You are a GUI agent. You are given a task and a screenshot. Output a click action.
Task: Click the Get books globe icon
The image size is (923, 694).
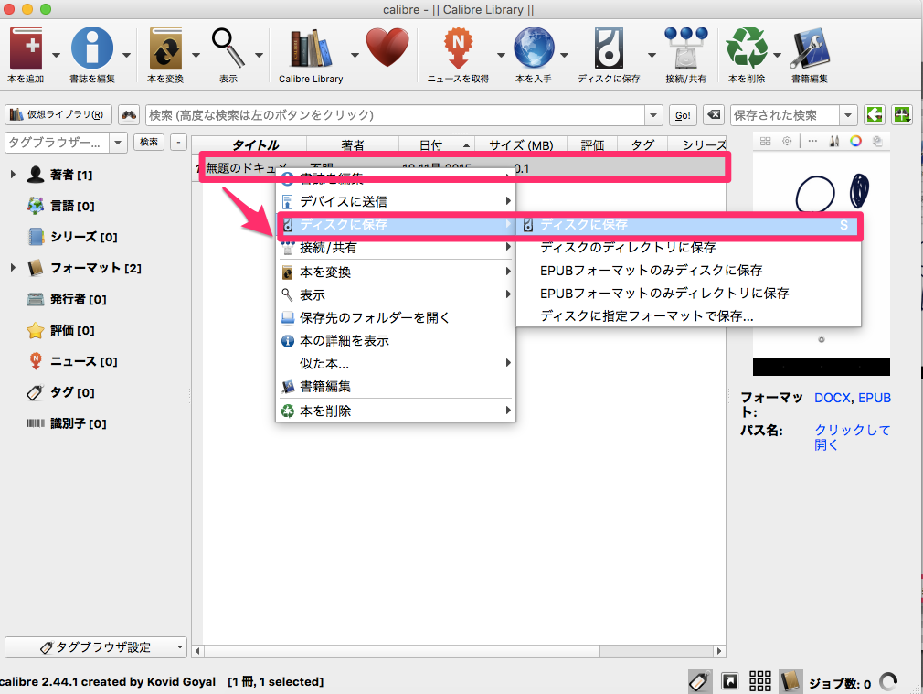point(534,48)
